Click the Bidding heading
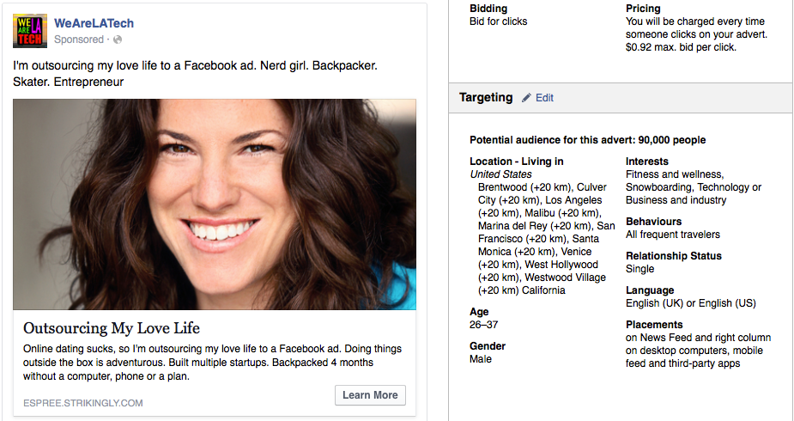Image resolution: width=794 pixels, height=421 pixels. (x=488, y=9)
